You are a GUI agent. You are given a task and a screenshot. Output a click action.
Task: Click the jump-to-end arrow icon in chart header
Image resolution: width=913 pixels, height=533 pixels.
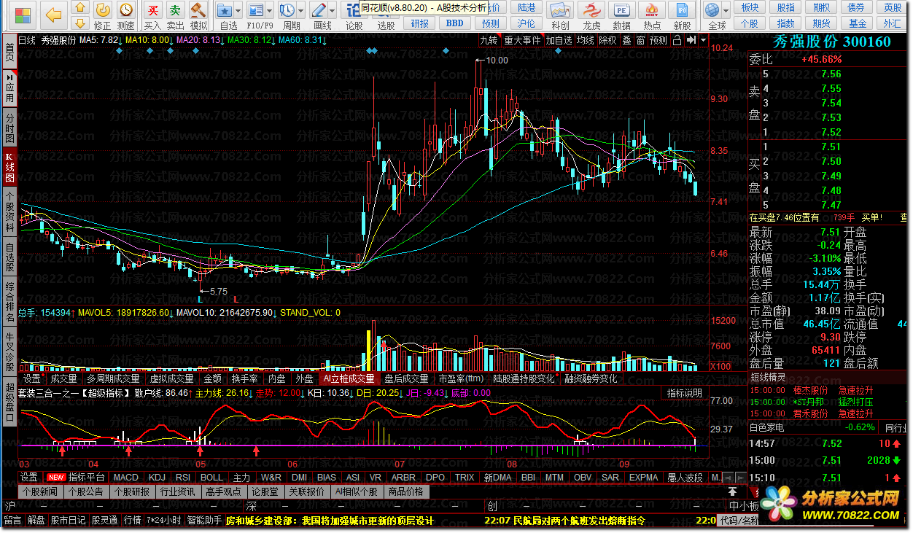(691, 40)
